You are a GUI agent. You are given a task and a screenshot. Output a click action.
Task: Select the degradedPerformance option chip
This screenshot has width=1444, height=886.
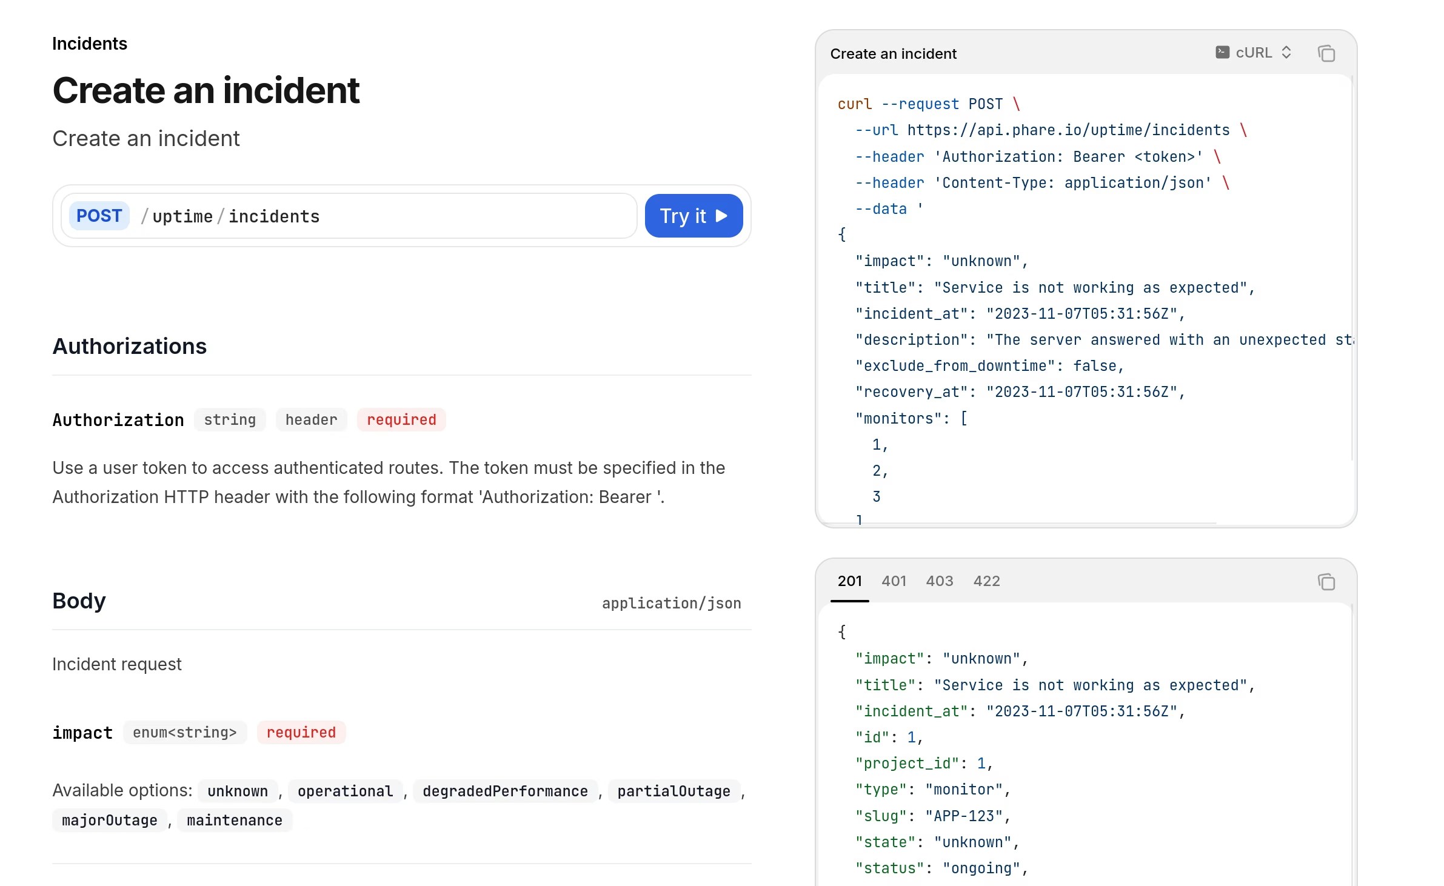point(504,791)
